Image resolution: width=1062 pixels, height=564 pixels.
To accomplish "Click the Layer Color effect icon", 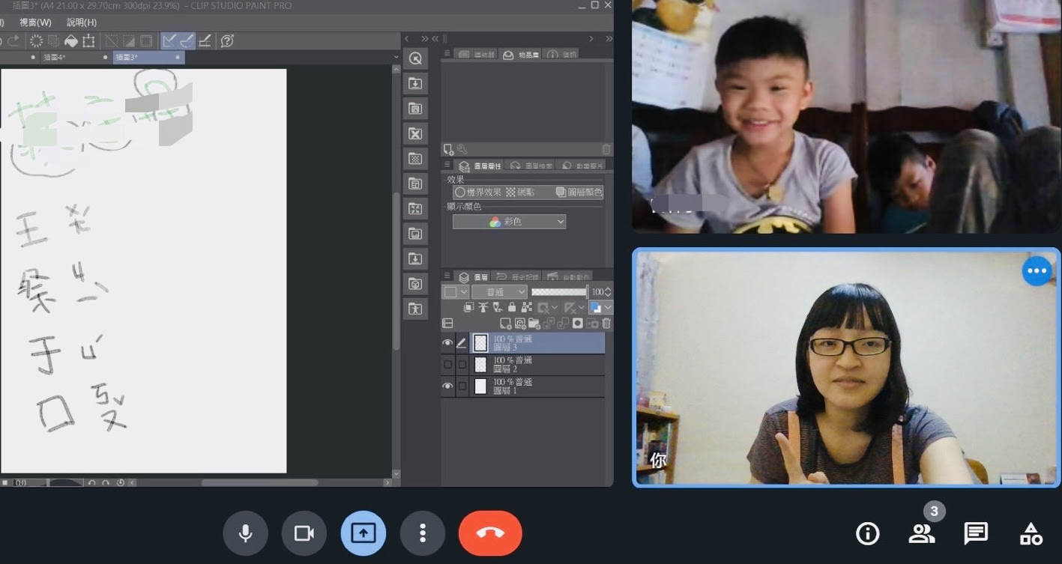I will pos(561,192).
